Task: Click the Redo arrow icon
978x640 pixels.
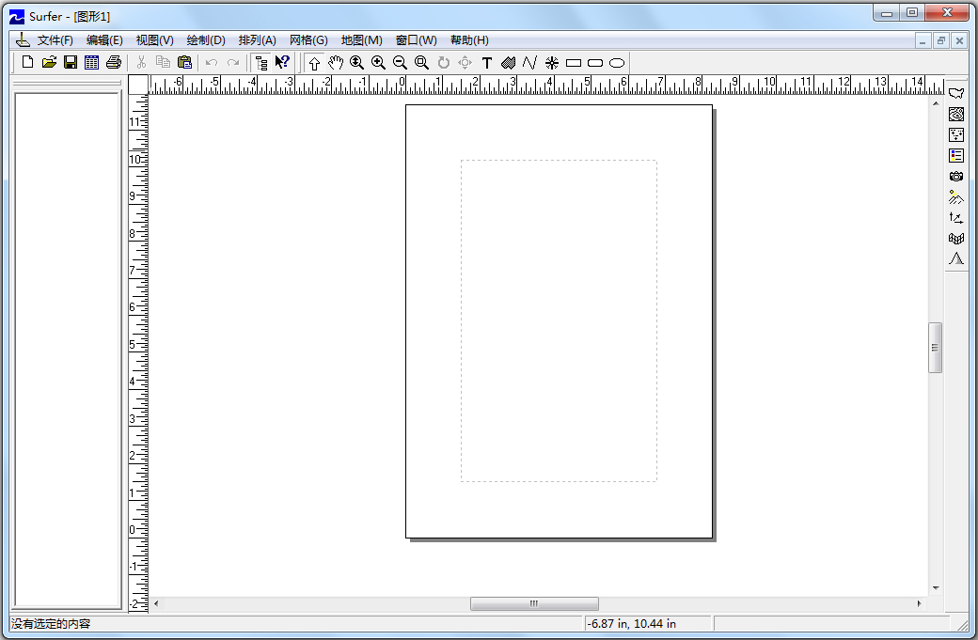Action: (233, 62)
